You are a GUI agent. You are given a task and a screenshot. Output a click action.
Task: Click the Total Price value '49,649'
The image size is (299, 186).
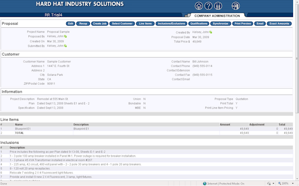(197, 41)
